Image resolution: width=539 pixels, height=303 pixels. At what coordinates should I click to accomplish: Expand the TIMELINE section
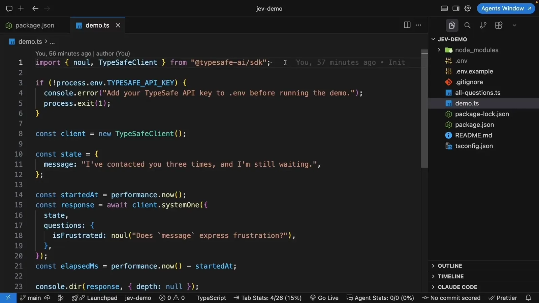coord(483,276)
